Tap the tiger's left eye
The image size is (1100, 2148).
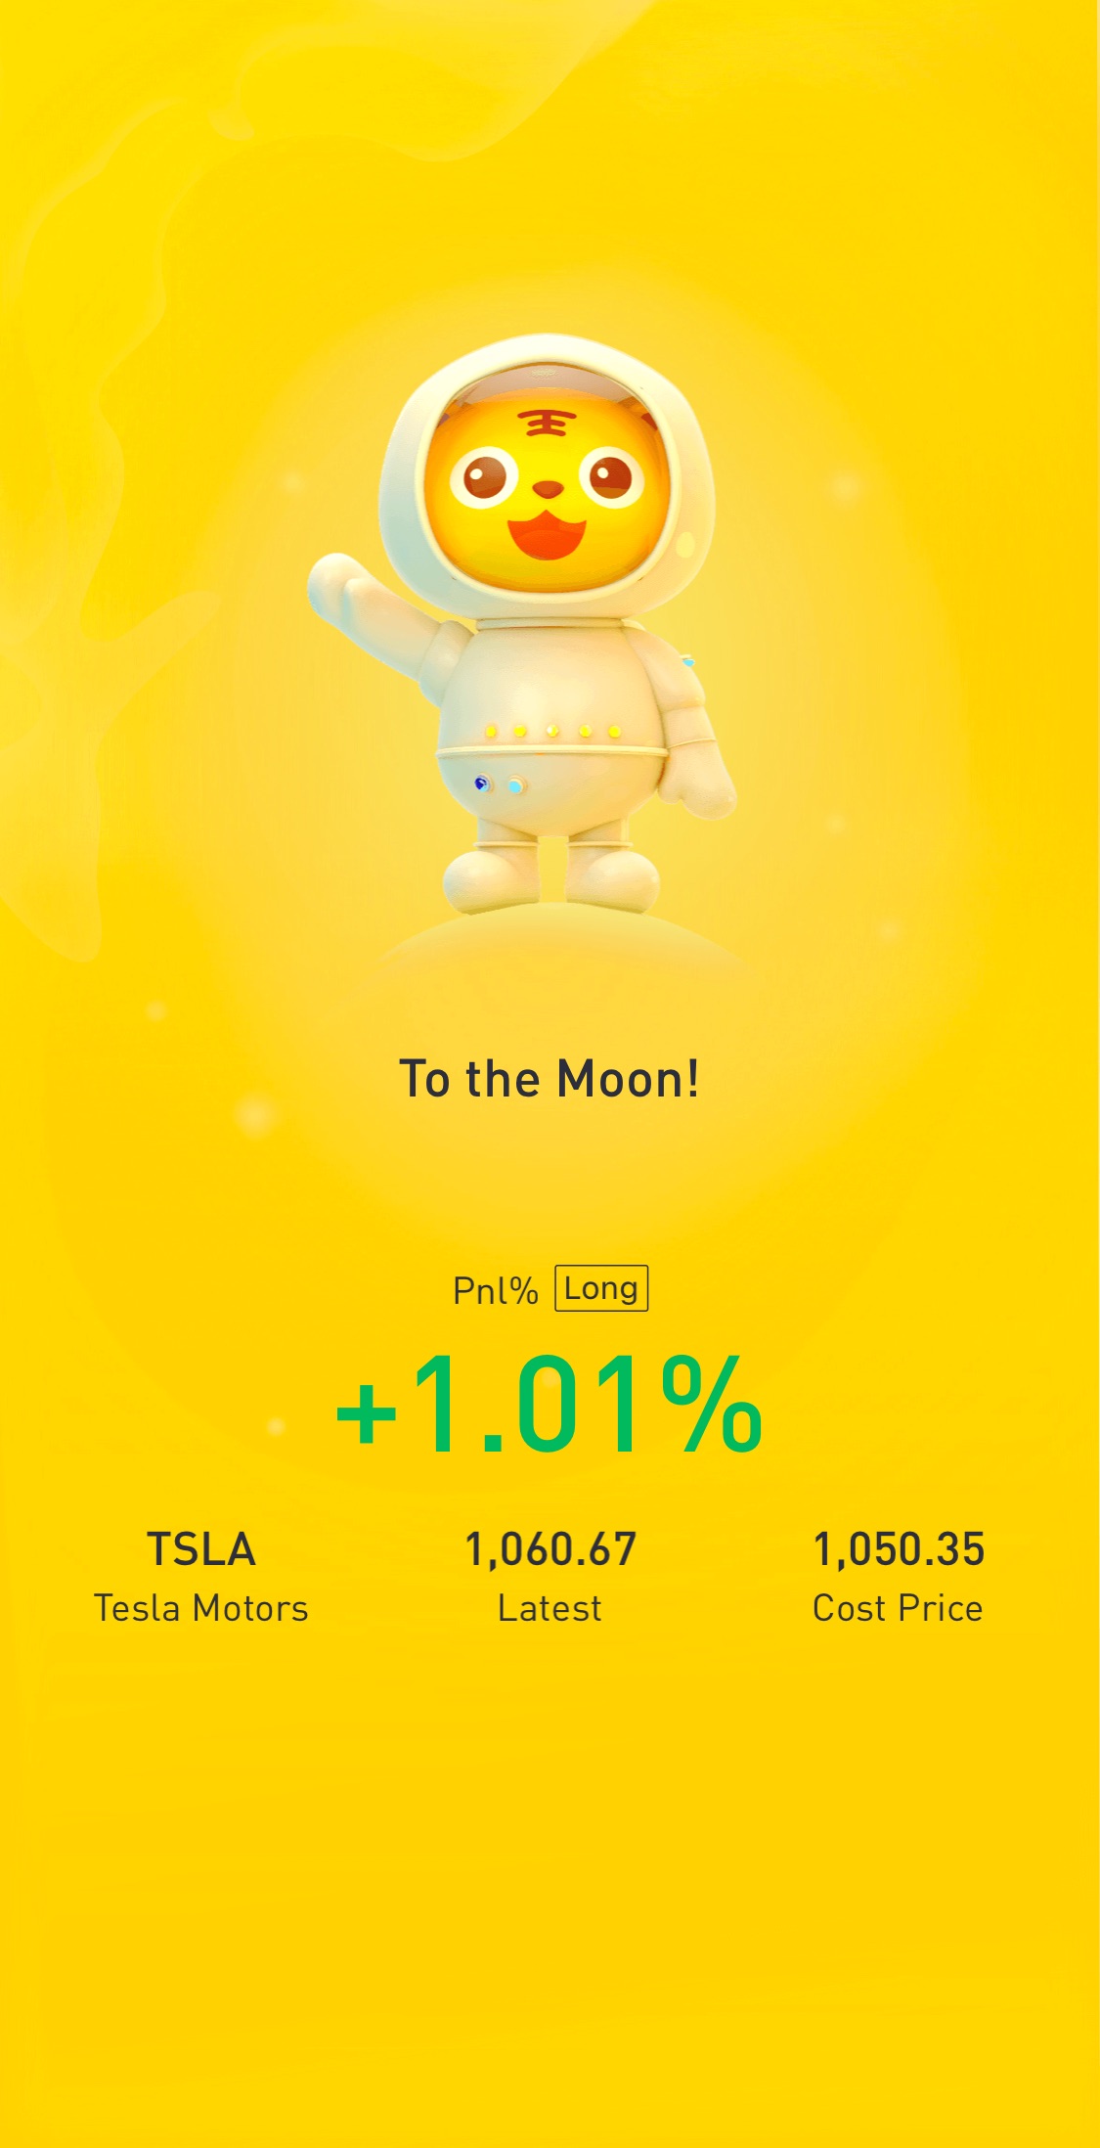click(x=484, y=478)
